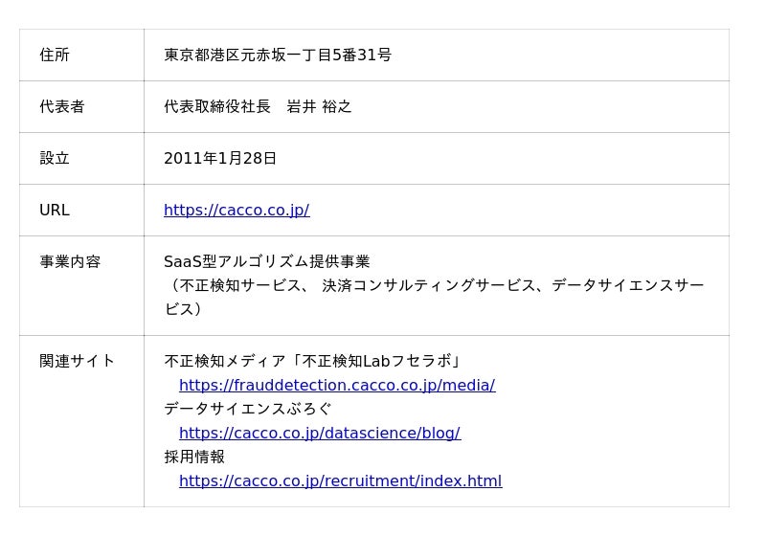
Task: Select the 関連サイト row label
Action: 78,362
